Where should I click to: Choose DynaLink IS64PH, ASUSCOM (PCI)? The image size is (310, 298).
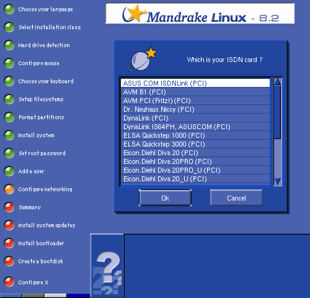[x=195, y=127]
